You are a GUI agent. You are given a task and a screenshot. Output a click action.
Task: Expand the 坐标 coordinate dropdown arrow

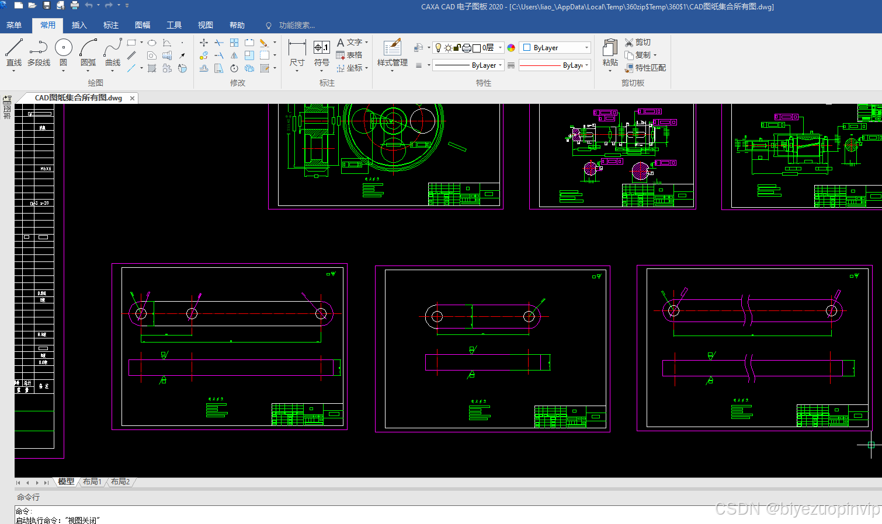(x=366, y=68)
